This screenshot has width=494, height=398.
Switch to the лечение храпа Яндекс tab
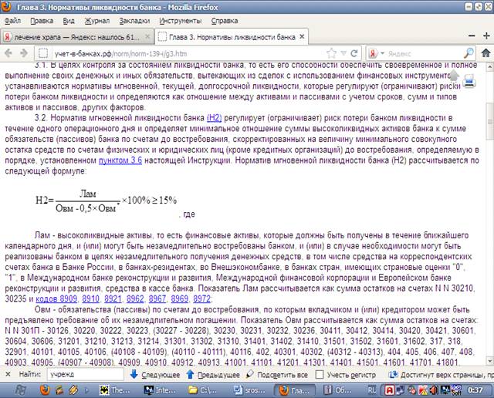pos(76,36)
